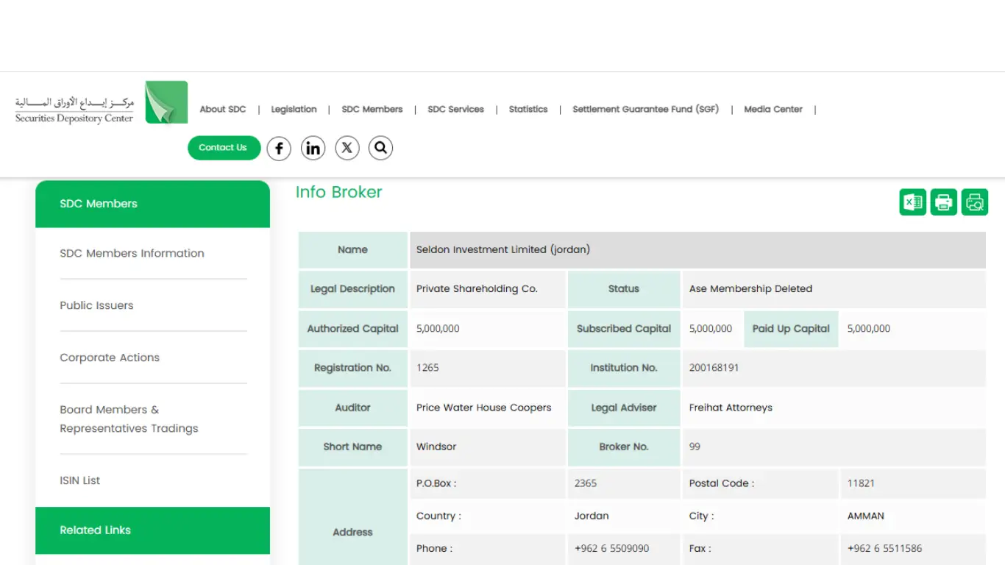Viewport: 1005px width, 565px height.
Task: Click country value Jordan
Action: point(592,516)
